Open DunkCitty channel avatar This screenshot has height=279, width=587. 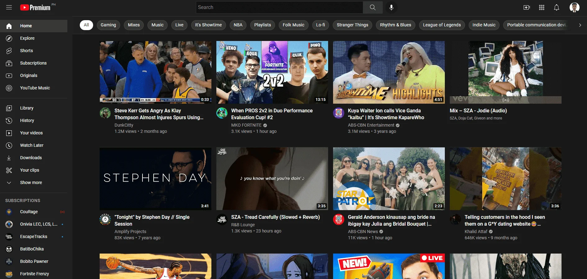[105, 113]
